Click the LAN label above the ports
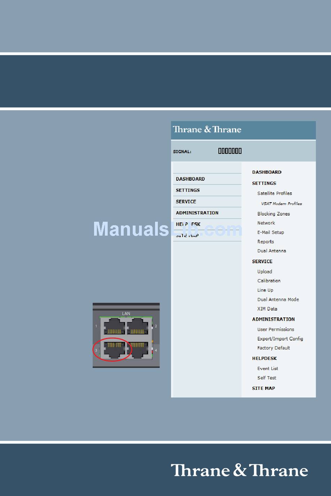331x496 pixels. (126, 314)
